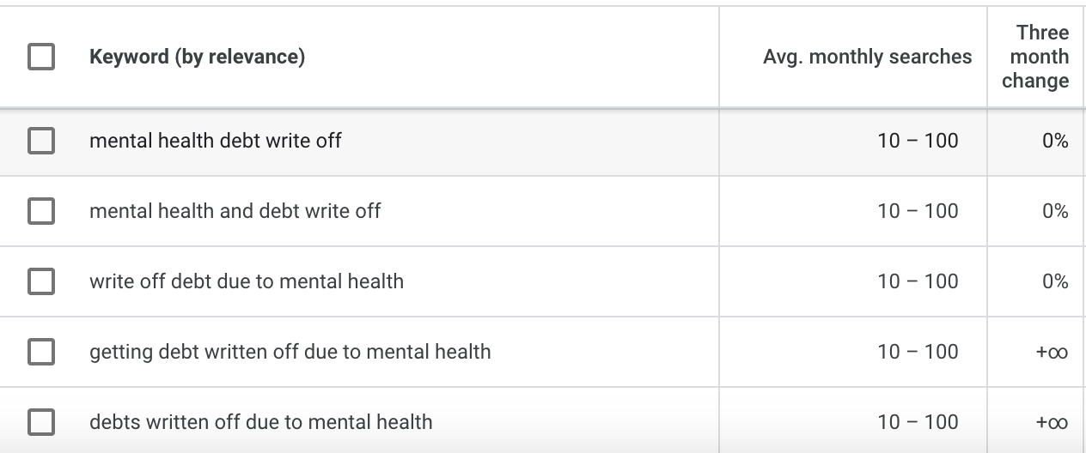1086x453 pixels.
Task: Click keyword 'mental health and debt write off'
Action: click(x=235, y=211)
